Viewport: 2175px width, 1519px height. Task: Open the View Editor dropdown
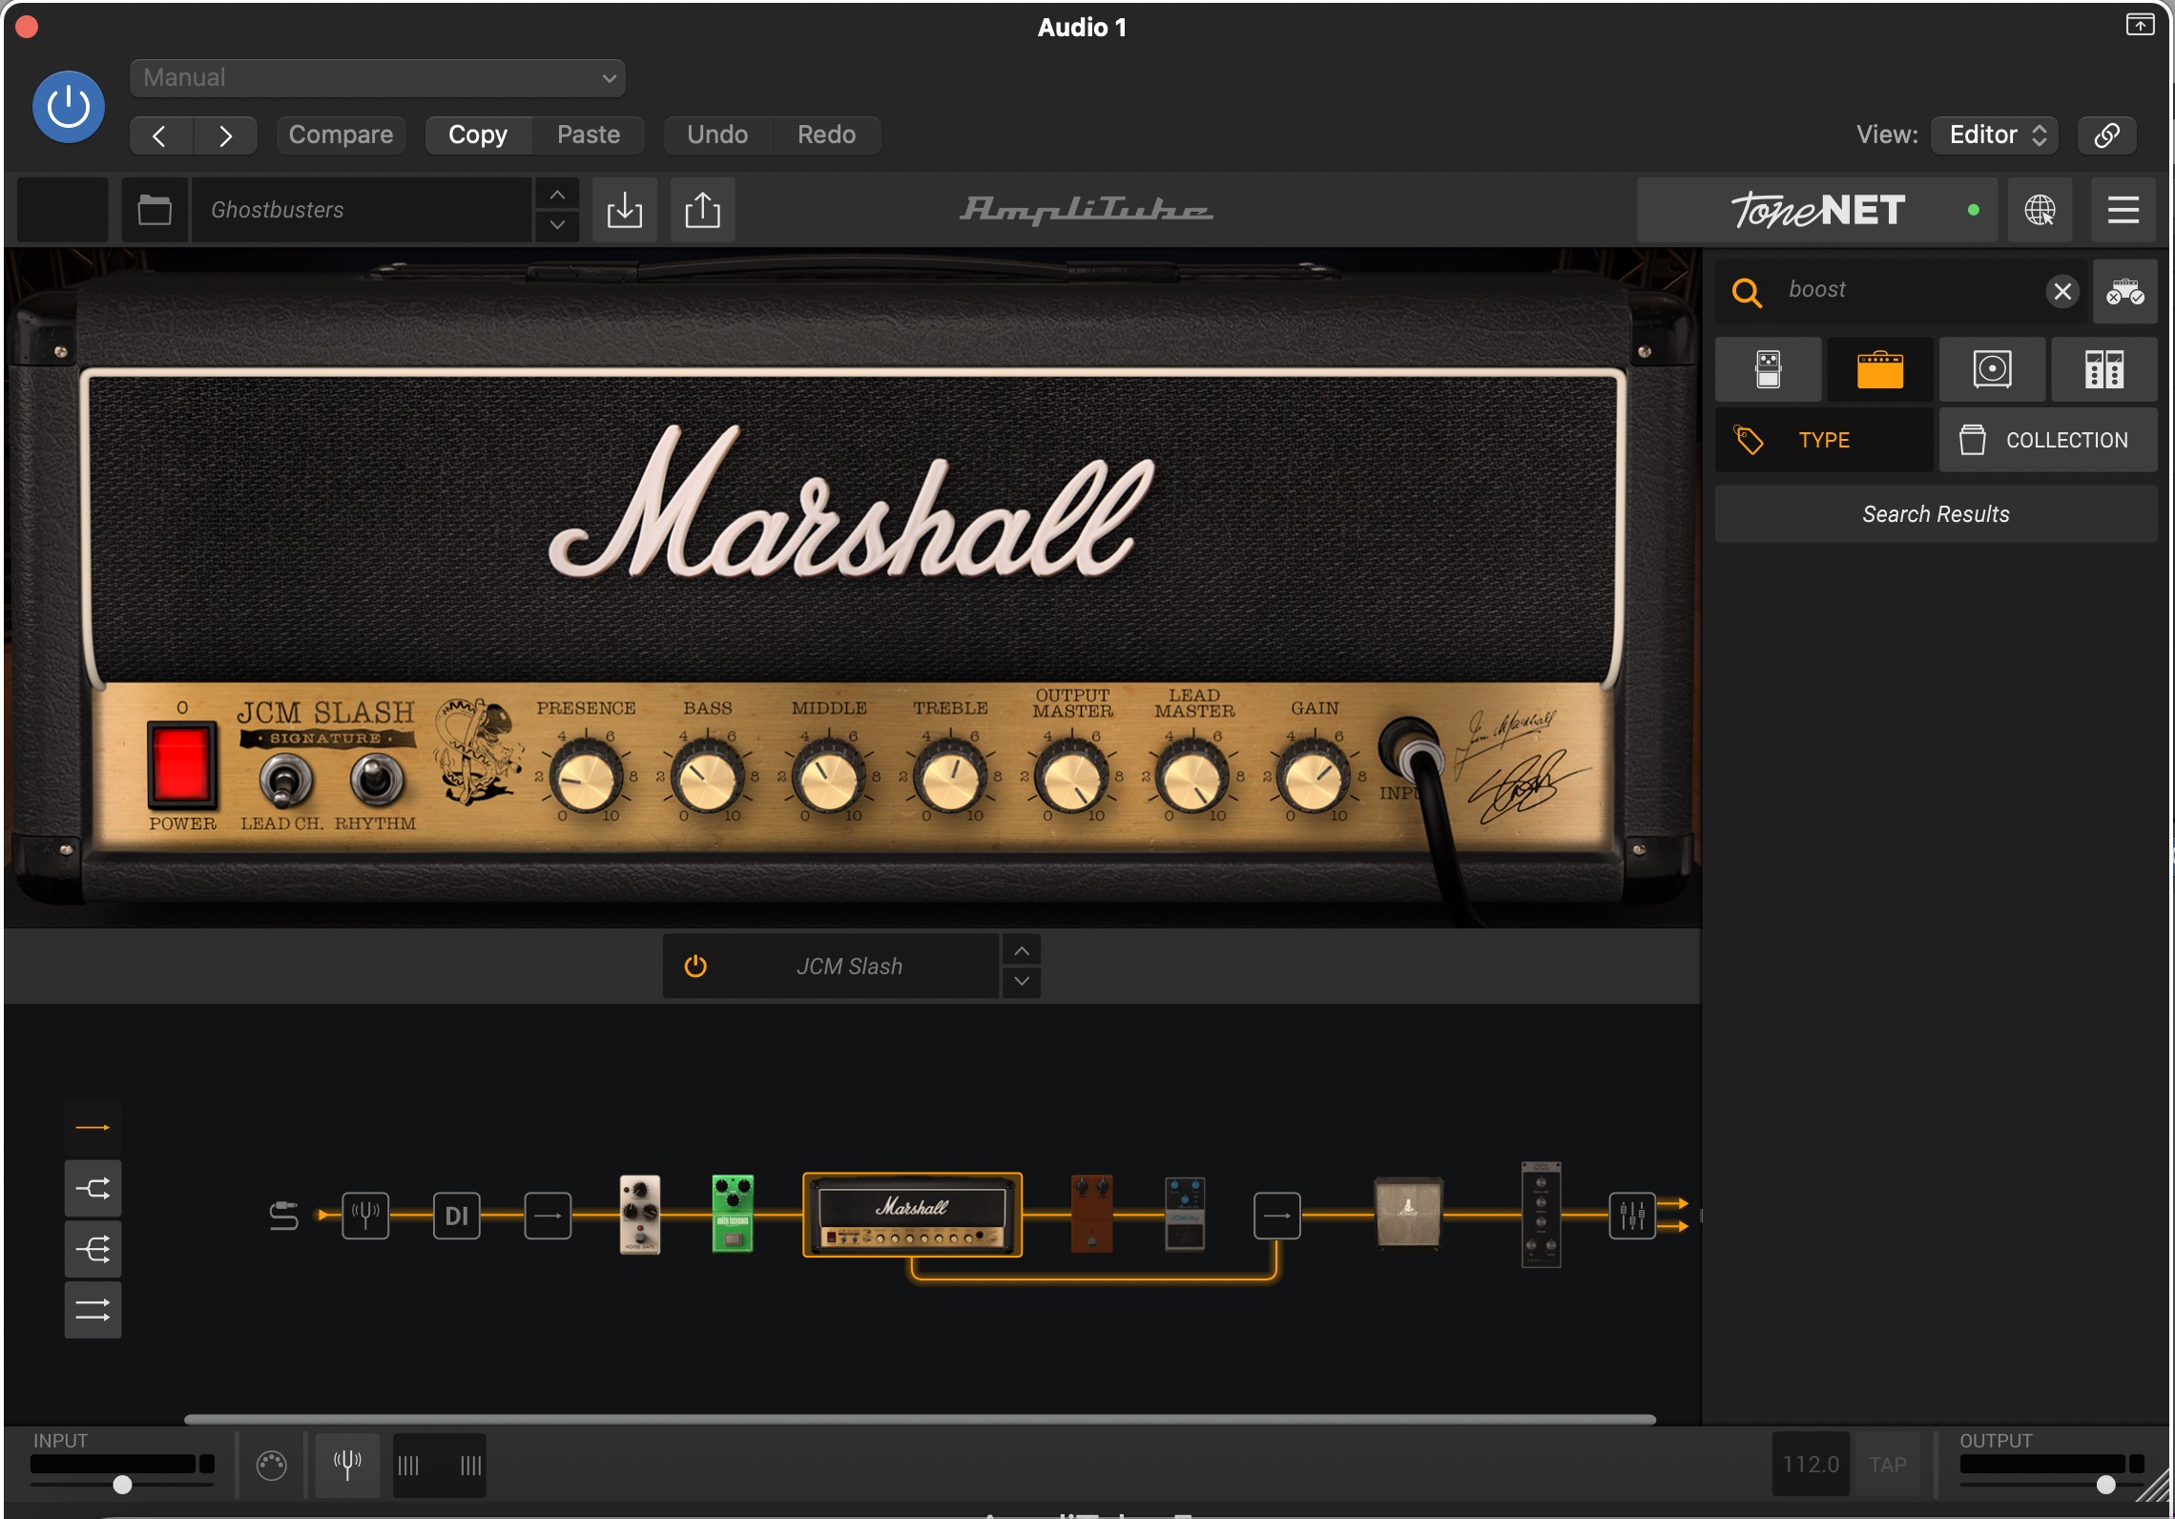point(1995,135)
